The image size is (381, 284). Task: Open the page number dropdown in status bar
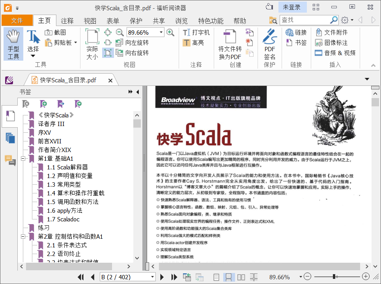coord(152,277)
